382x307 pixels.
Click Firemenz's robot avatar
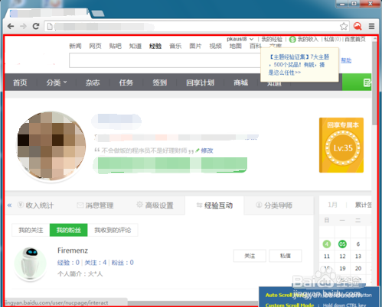click(x=31, y=263)
